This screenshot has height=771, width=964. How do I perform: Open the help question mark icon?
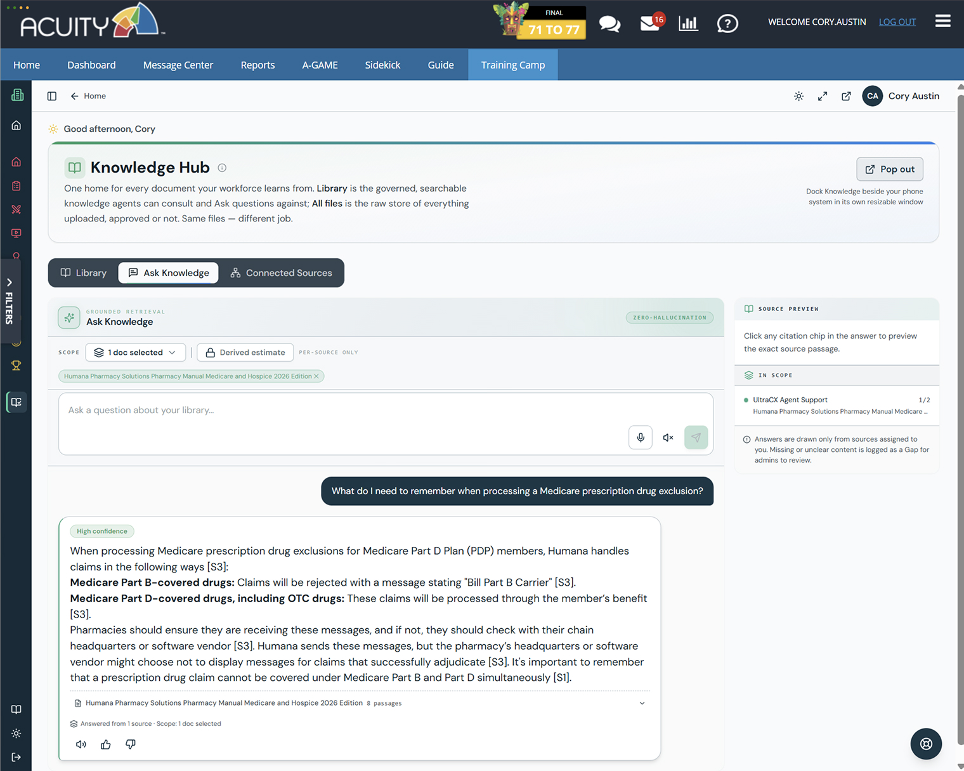pos(727,24)
